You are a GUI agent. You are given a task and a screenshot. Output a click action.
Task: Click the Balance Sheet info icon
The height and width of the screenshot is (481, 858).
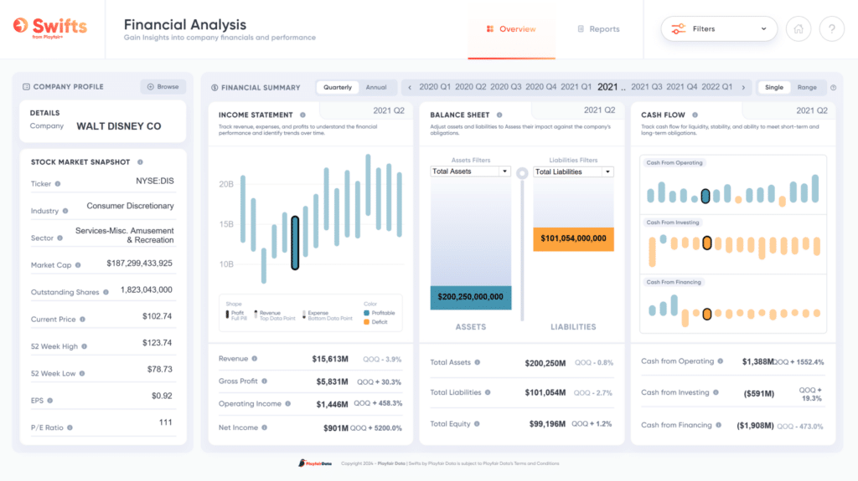click(x=499, y=115)
